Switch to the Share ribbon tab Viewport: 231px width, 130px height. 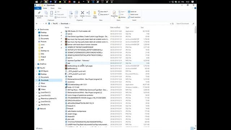(52, 8)
